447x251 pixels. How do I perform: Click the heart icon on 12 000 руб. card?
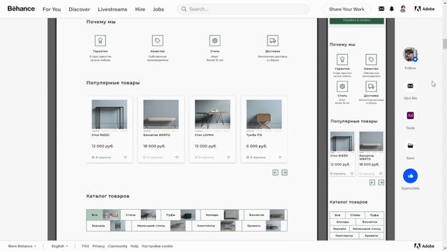125,157
